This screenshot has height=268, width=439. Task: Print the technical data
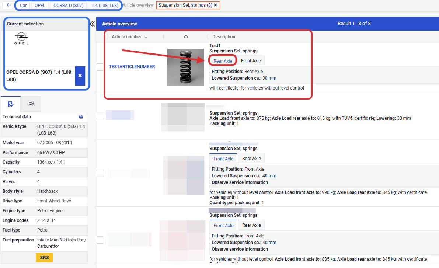point(81,117)
